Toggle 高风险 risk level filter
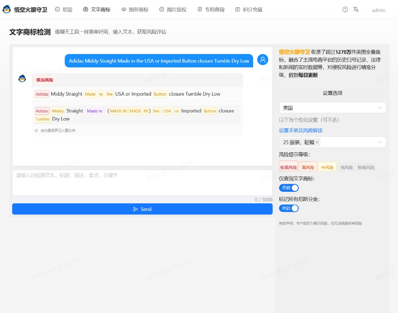The height and width of the screenshot is (313, 398). 308,167
